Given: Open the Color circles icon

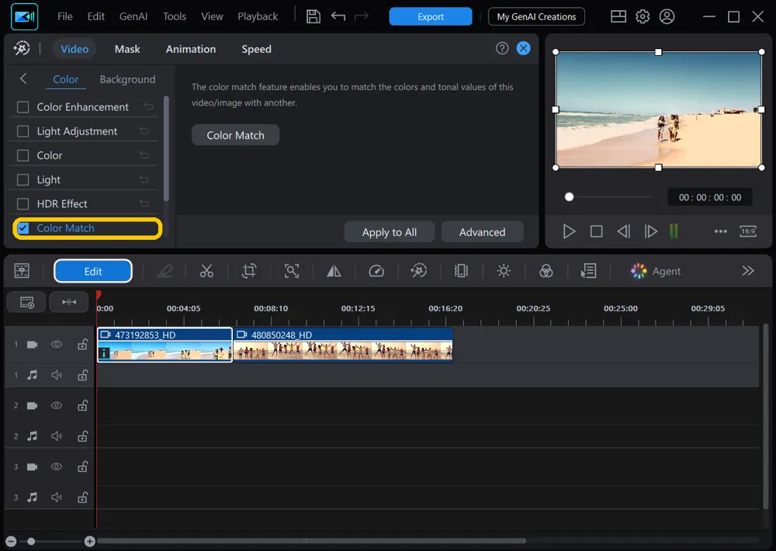Looking at the screenshot, I should (x=546, y=271).
